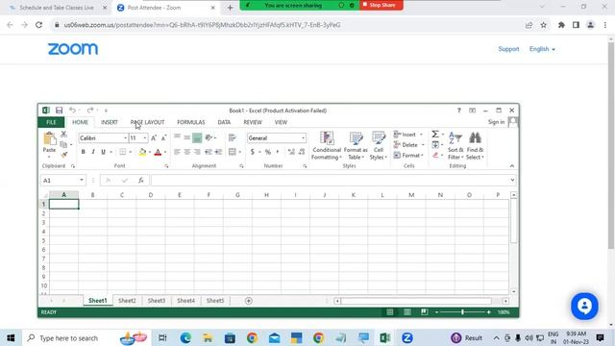
Task: Toggle Center horizontal alignment
Action: [x=187, y=152]
